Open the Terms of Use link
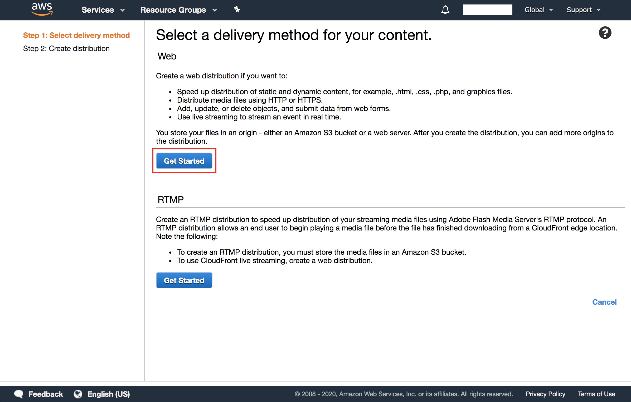This screenshot has width=631, height=402. click(596, 394)
